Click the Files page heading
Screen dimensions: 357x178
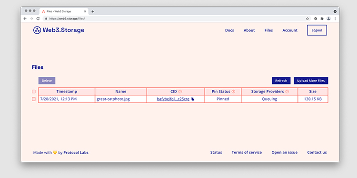(38, 67)
